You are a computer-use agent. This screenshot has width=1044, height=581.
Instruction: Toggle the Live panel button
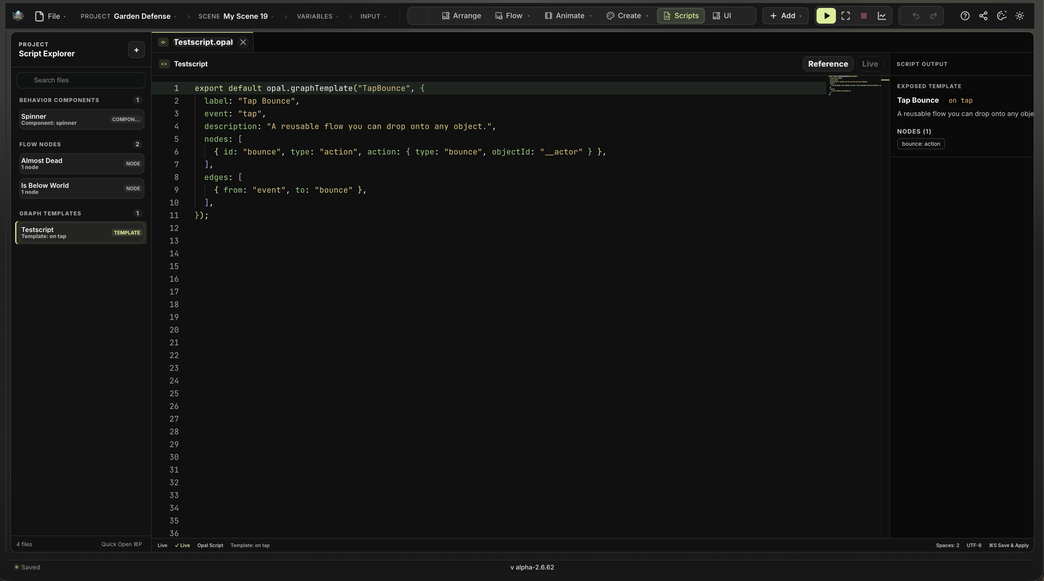tap(870, 64)
